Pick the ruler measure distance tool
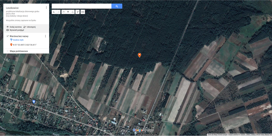This screenshot has width=272, height=136. coord(83,12)
